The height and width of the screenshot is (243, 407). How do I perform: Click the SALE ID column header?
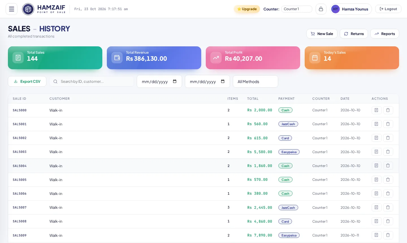coord(20,99)
